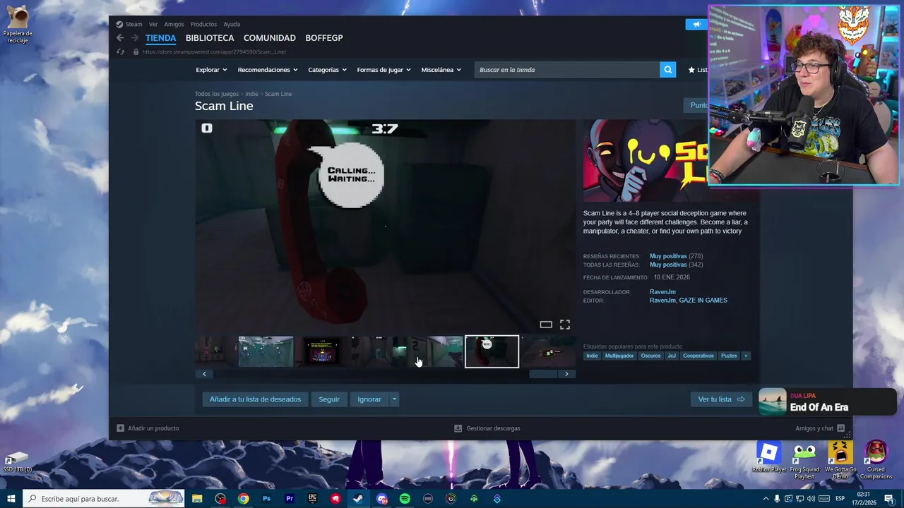Open Recycle Bin desktop icon
904x508 pixels.
tap(17, 25)
